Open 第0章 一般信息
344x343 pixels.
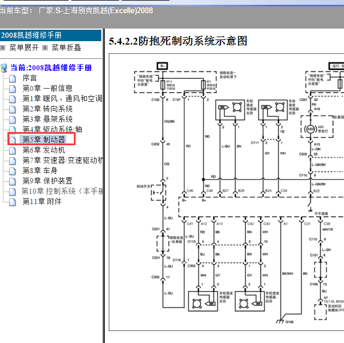click(48, 89)
